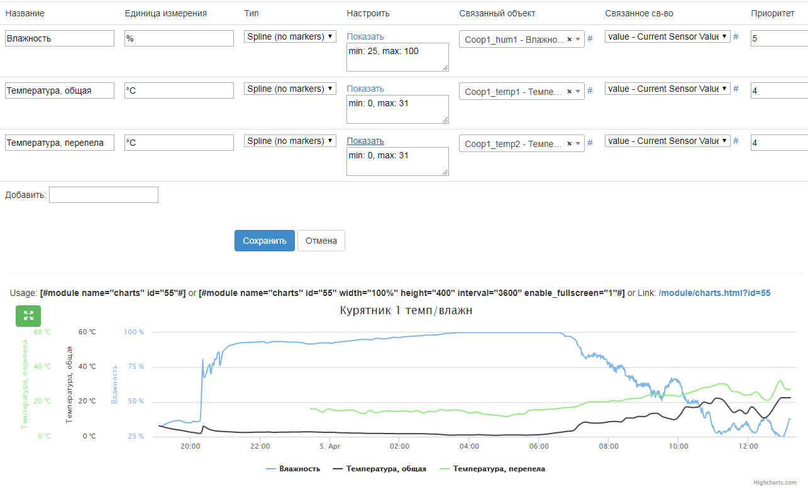
Task: Click the Сохранить button
Action: (265, 241)
